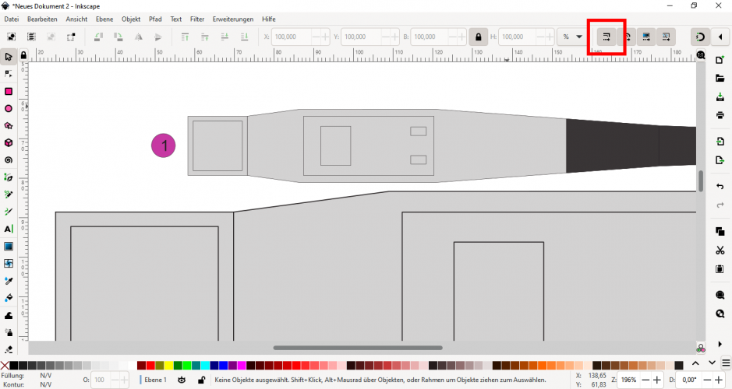This screenshot has height=389, width=732.
Task: Open the color palette menu
Action: [726, 363]
